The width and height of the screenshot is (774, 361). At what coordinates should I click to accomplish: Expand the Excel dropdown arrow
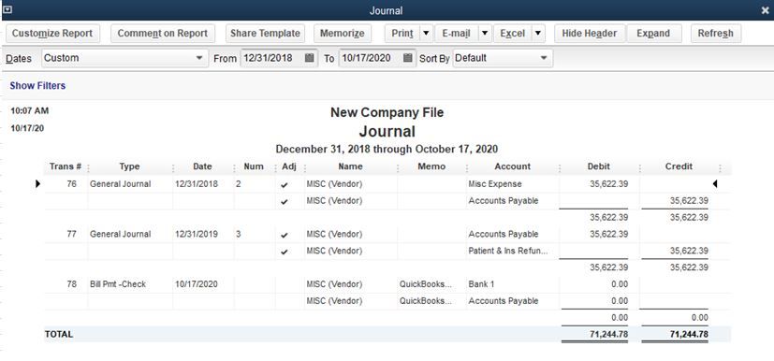[538, 34]
